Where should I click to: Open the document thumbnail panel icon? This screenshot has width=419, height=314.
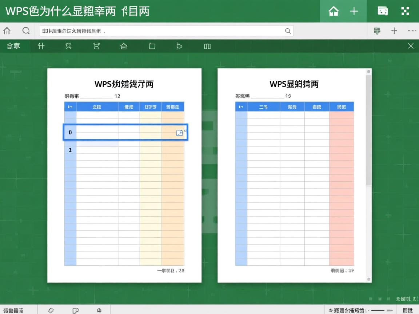[x=383, y=11]
